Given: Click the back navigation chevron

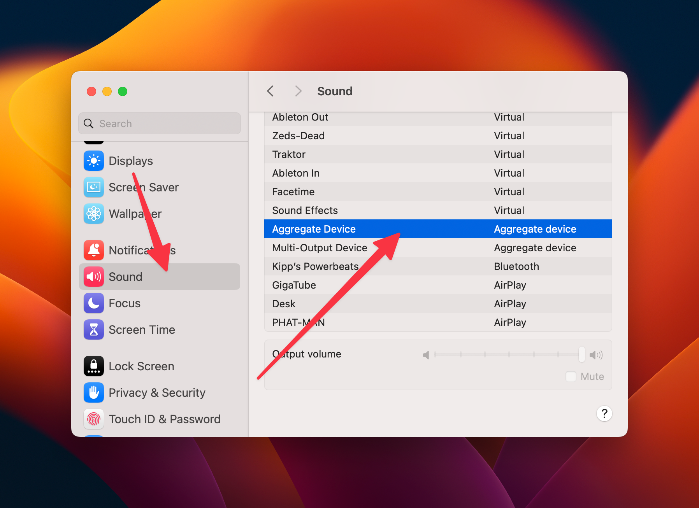Looking at the screenshot, I should tap(270, 91).
